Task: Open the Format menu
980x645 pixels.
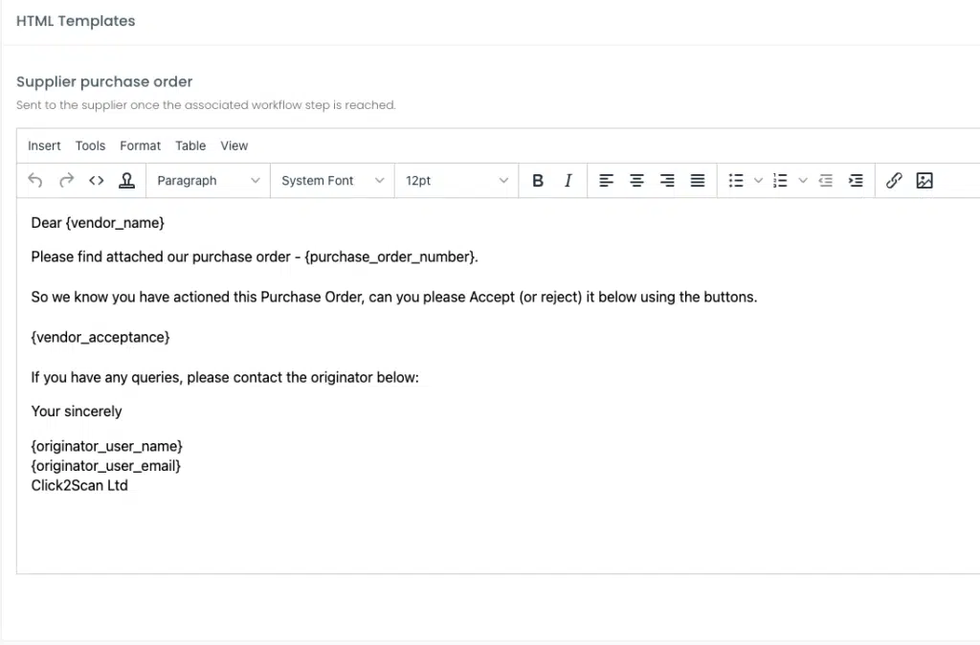Action: 140,145
